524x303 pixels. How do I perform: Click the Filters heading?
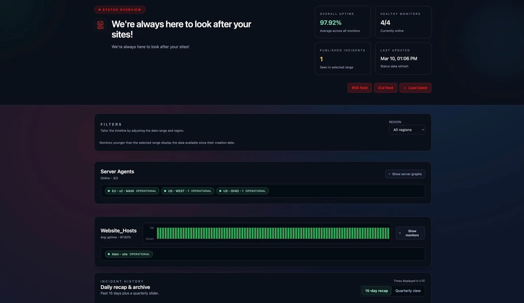tap(111, 124)
